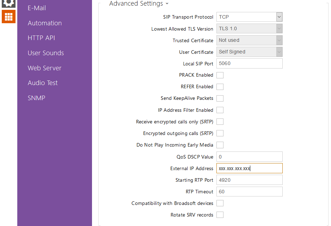Click the Starting RTP Port field
Image resolution: width=331 pixels, height=226 pixels.
pyautogui.click(x=249, y=180)
